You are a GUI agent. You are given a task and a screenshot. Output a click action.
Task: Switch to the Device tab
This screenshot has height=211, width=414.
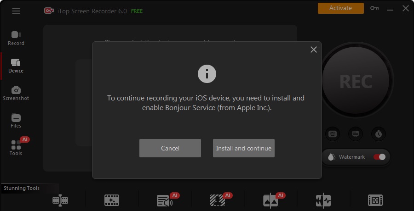[x=16, y=66]
